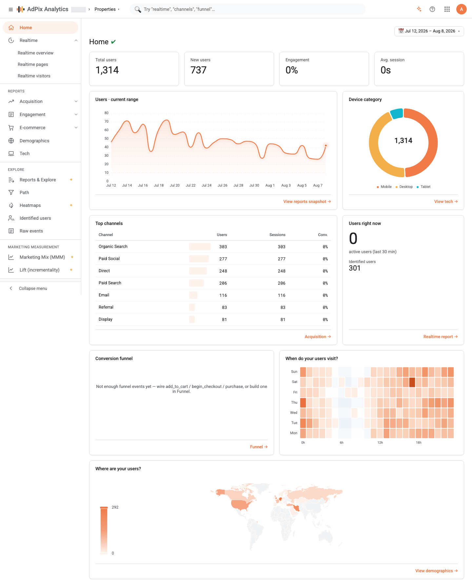Open Realtime pages

[x=33, y=64]
